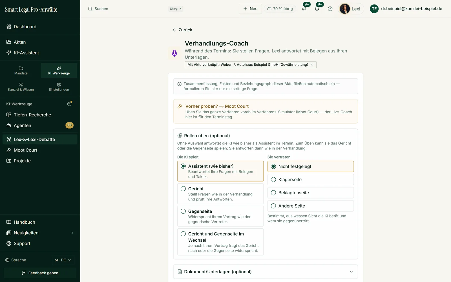Image resolution: width=451 pixels, height=282 pixels.
Task: Click the Suchen search field
Action: point(135,9)
